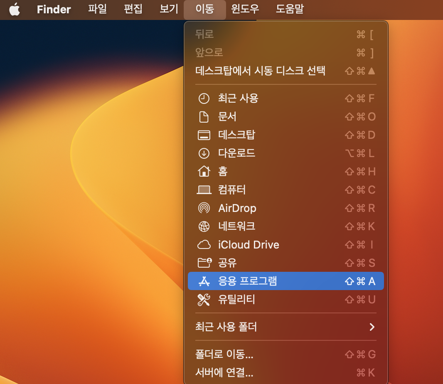Click the 유틸리티 wrench and screwdriver icon
Viewport: 443px width, 384px height.
click(204, 299)
